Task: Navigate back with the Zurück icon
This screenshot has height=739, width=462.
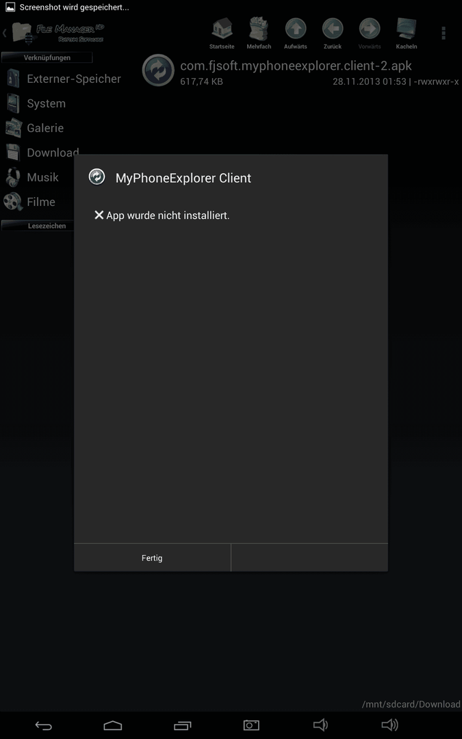Action: click(x=333, y=33)
